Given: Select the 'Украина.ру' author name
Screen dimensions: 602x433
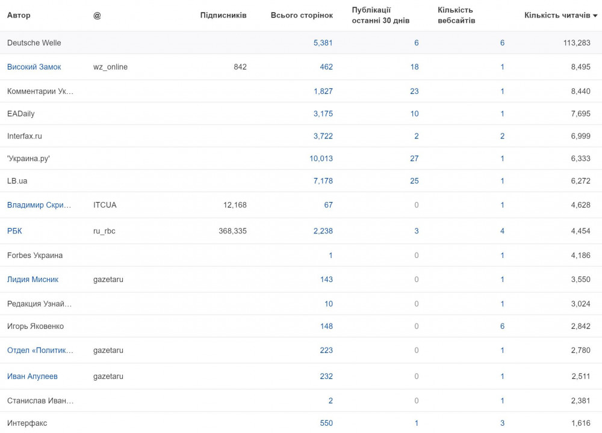Looking at the screenshot, I should pyautogui.click(x=28, y=158).
